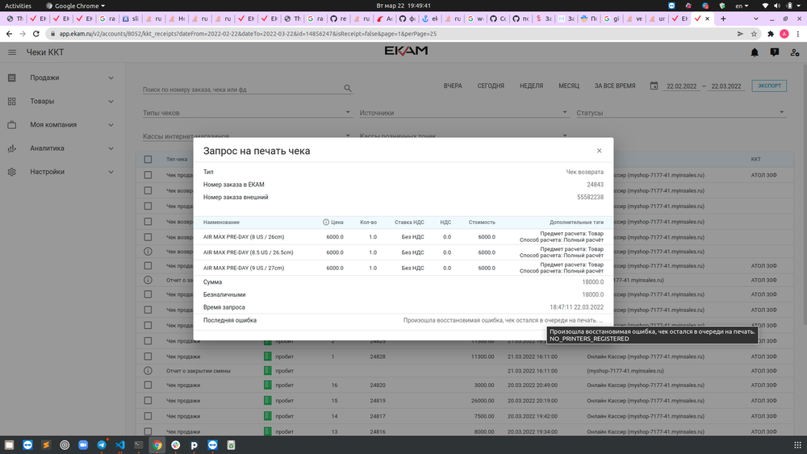The image size is (807, 454).
Task: Expand the Статусы filter dropdown
Action: (679, 113)
